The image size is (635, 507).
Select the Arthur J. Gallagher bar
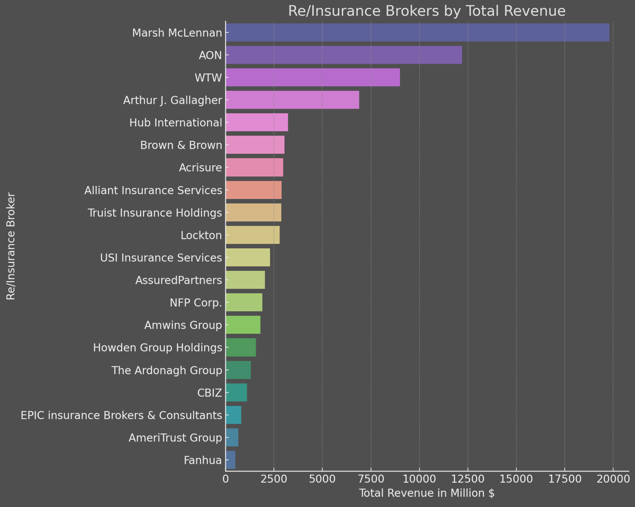(x=291, y=99)
